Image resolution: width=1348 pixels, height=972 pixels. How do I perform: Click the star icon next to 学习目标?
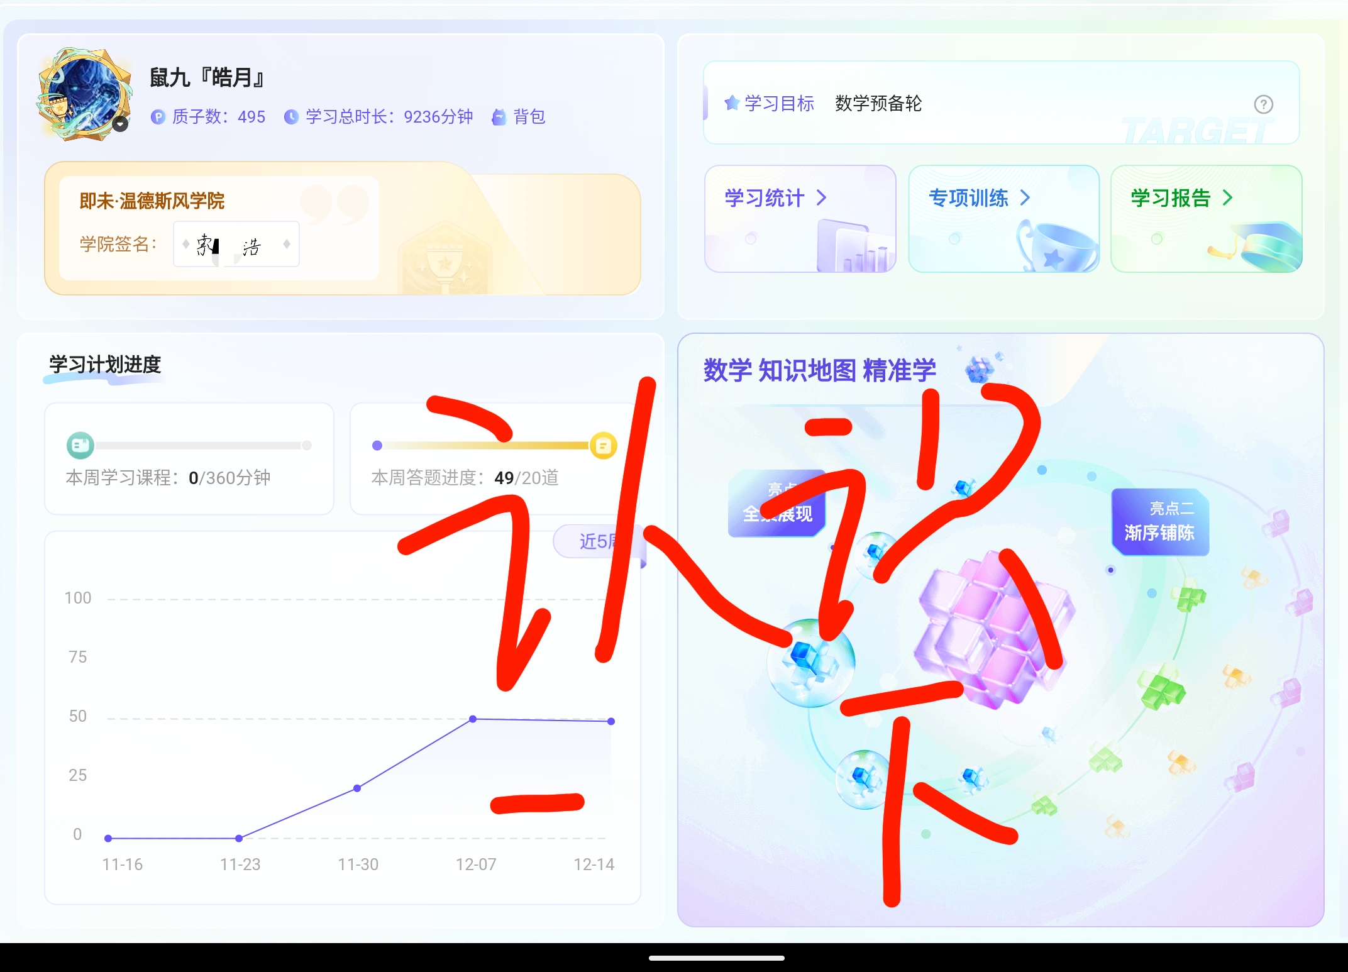pyautogui.click(x=731, y=102)
